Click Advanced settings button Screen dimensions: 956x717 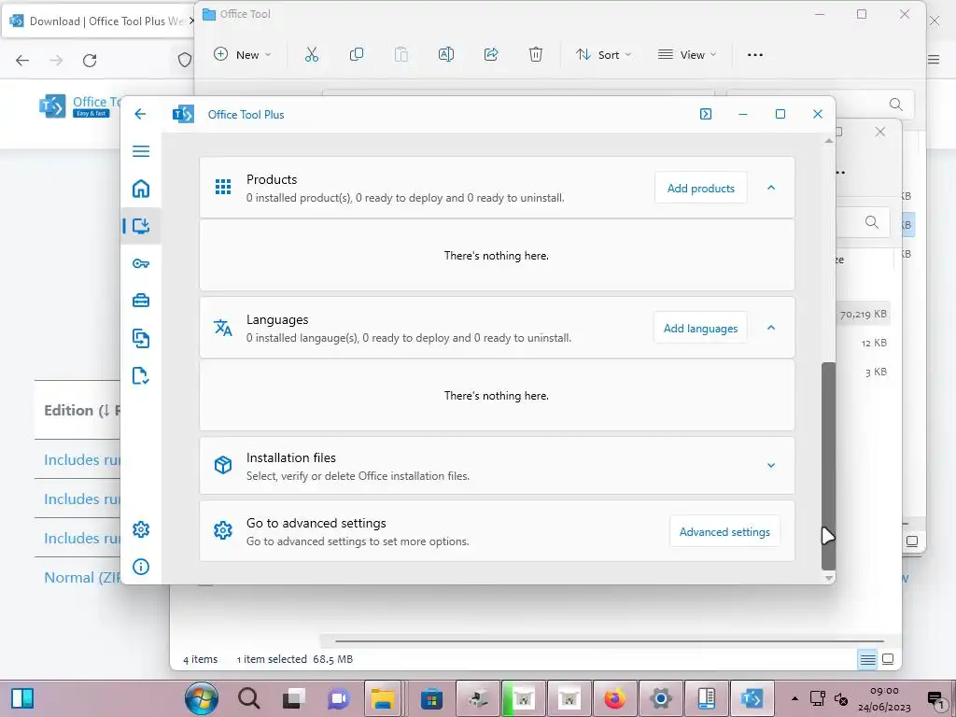(x=724, y=531)
